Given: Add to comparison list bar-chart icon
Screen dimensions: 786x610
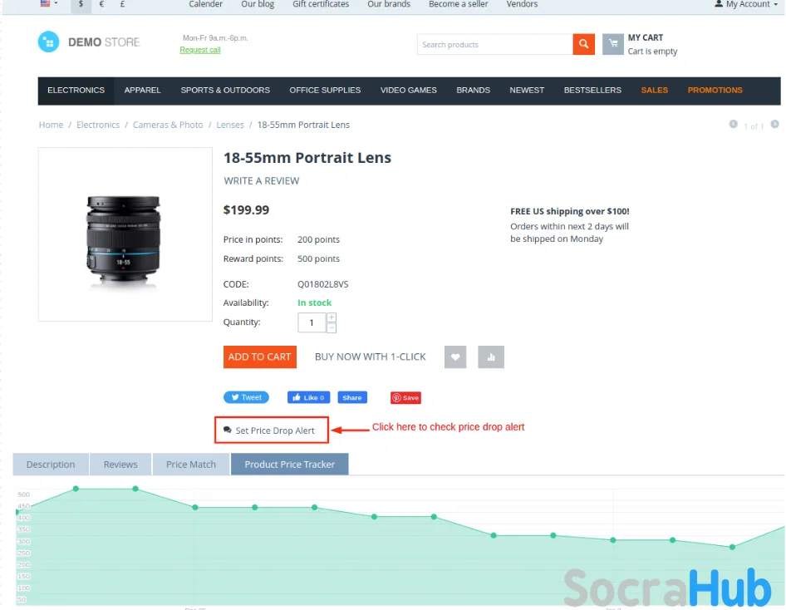Looking at the screenshot, I should [x=491, y=357].
